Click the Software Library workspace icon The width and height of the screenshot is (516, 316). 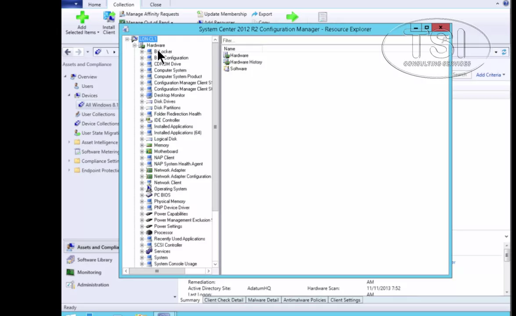point(70,260)
